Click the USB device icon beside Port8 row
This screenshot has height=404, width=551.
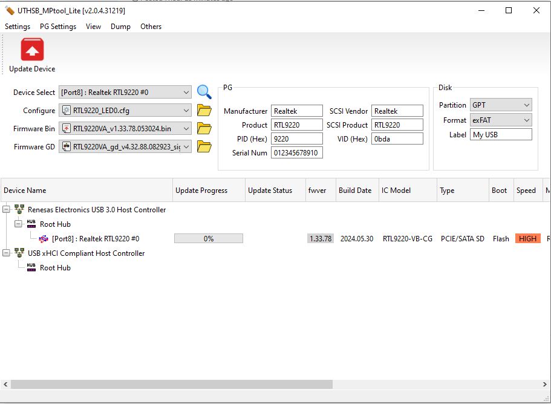(x=43, y=239)
